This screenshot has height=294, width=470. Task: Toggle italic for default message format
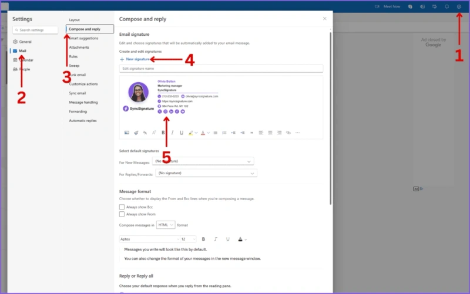pos(216,239)
